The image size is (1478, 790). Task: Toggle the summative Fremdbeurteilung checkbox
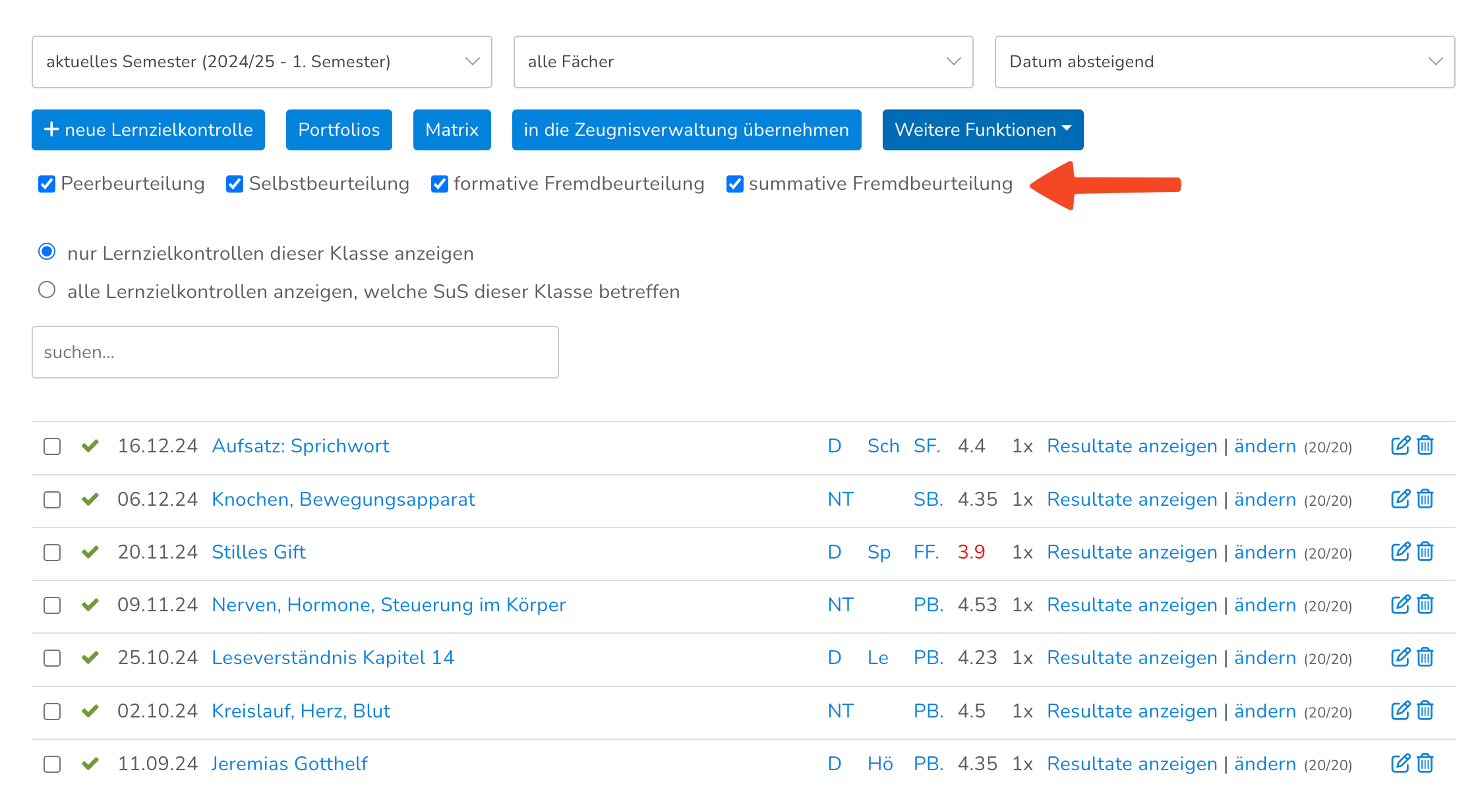tap(735, 184)
